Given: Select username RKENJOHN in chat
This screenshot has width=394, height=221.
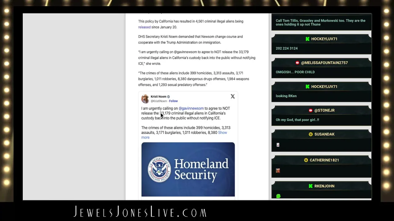Looking at the screenshot, I should click(324, 186).
